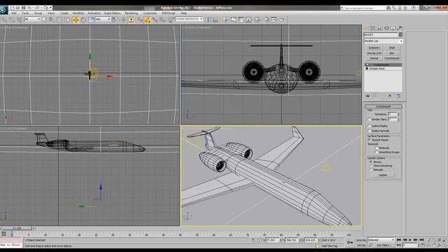Click the Set Key large key icon
The width and height of the screenshot is (448, 252).
coord(350,243)
